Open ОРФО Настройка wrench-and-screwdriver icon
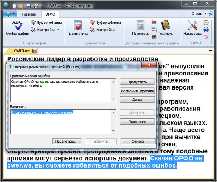217x182 pixels. (192, 27)
